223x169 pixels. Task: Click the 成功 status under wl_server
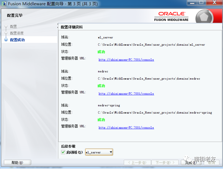coord(101,52)
